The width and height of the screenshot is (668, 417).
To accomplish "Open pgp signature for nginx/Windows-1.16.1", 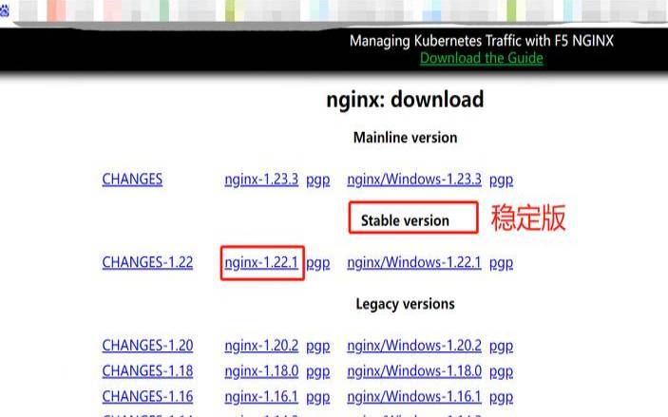I will click(501, 397).
